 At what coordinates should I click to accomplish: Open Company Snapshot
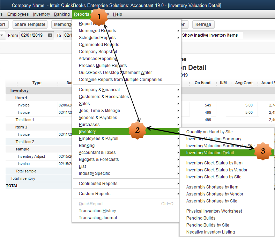point(126,52)
